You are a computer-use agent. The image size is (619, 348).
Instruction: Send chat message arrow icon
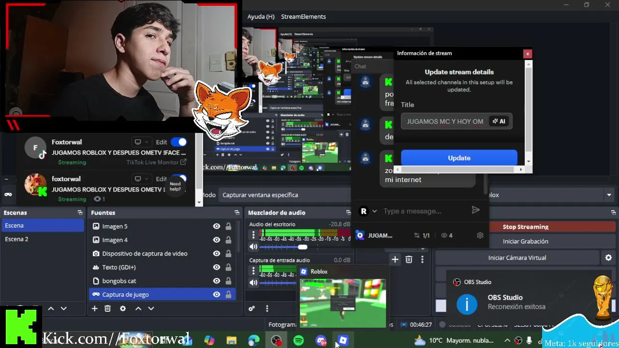point(476,210)
